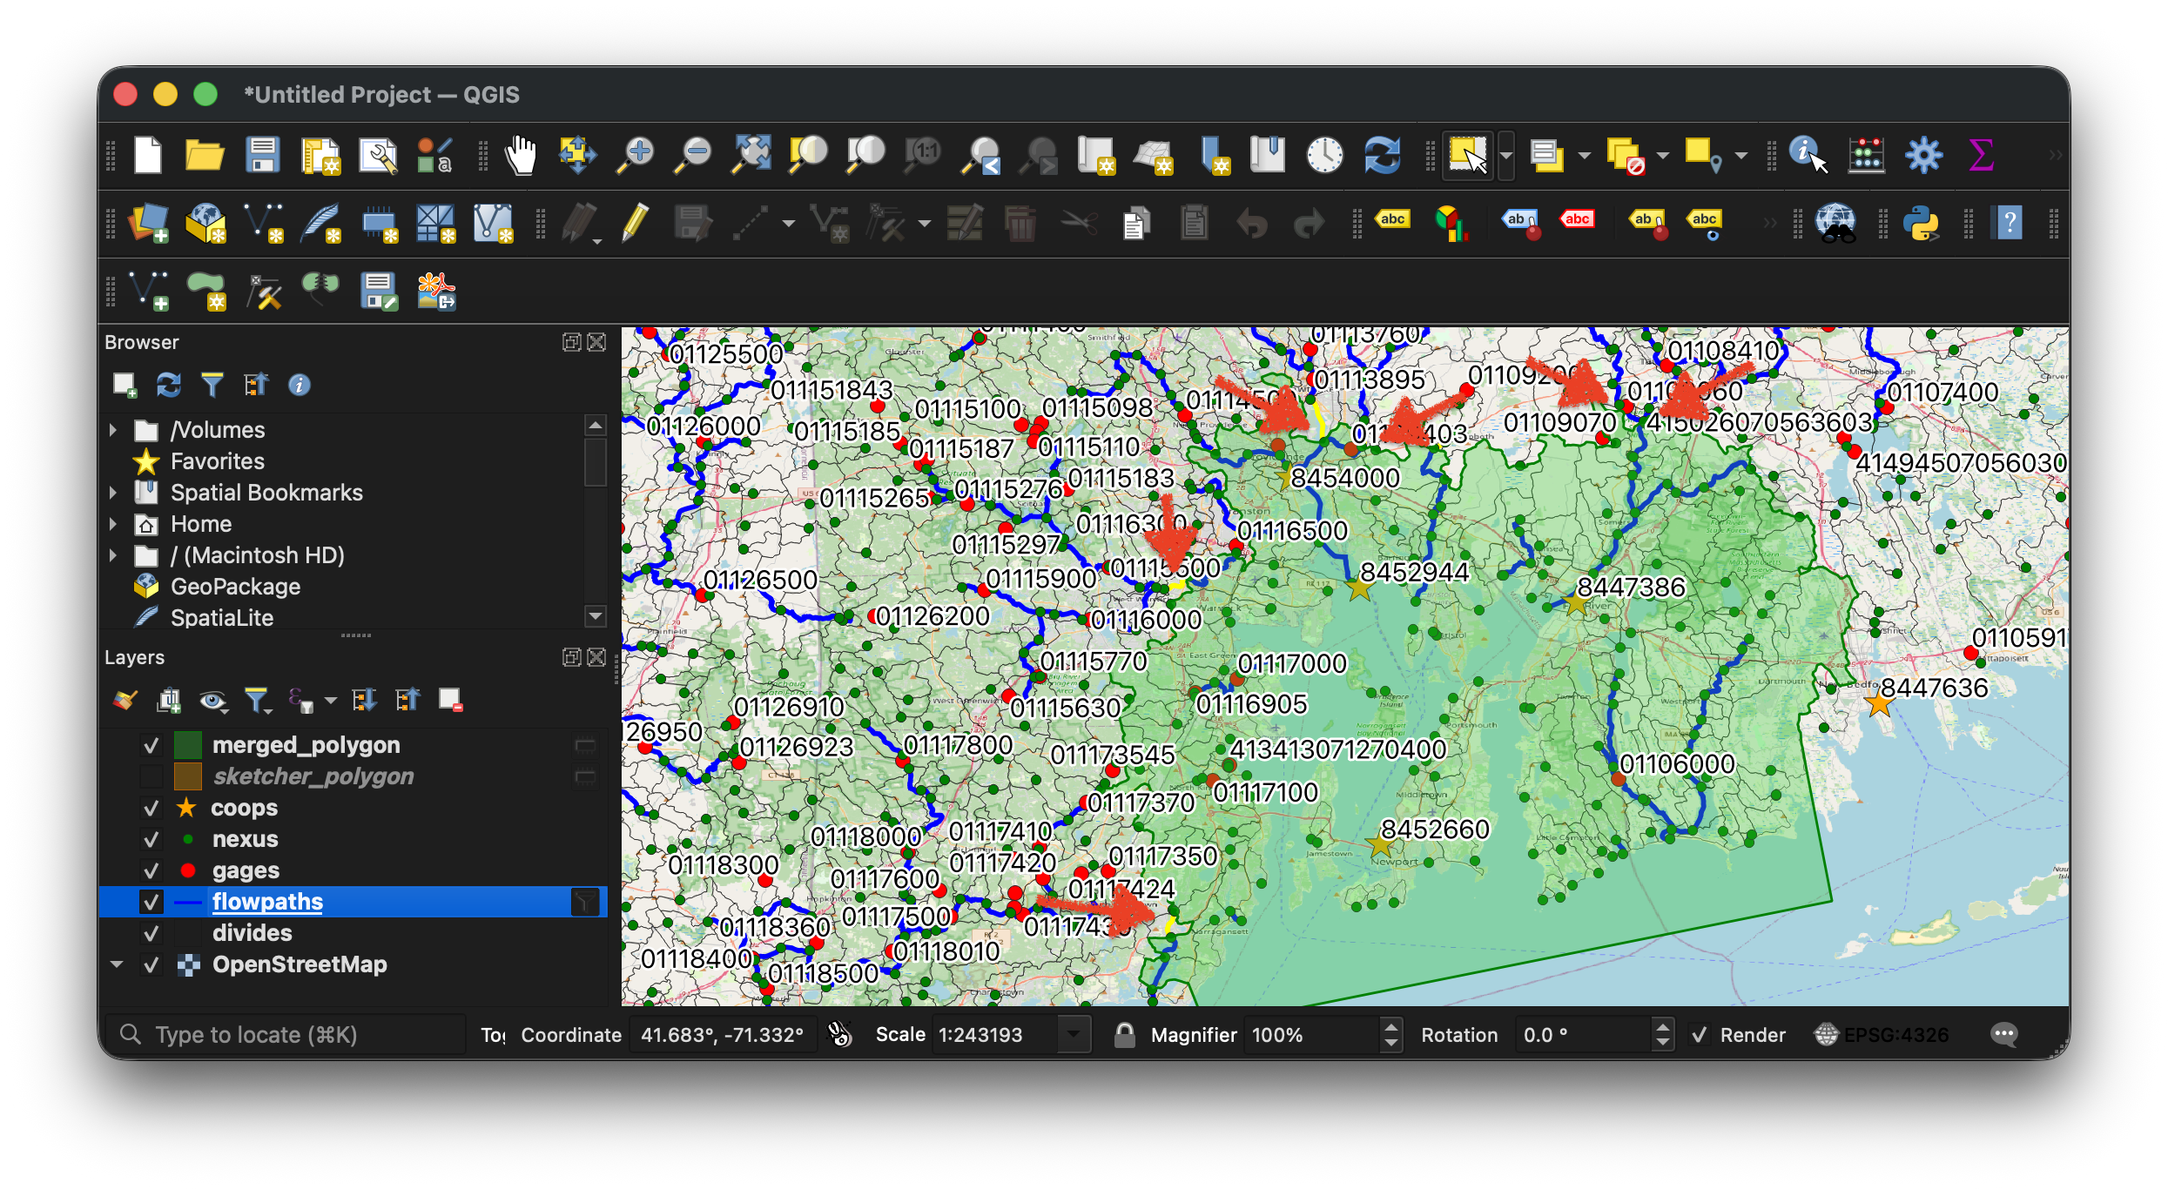Open the log messages panel
The width and height of the screenshot is (2168, 1189).
[x=2004, y=1035]
